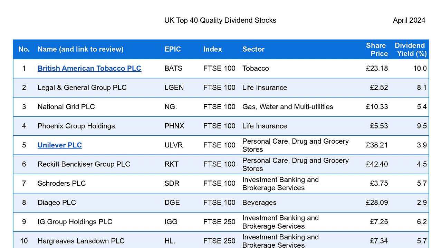Image resolution: width=442 pixels, height=248 pixels.
Task: Click the No. column header
Action: click(24, 49)
